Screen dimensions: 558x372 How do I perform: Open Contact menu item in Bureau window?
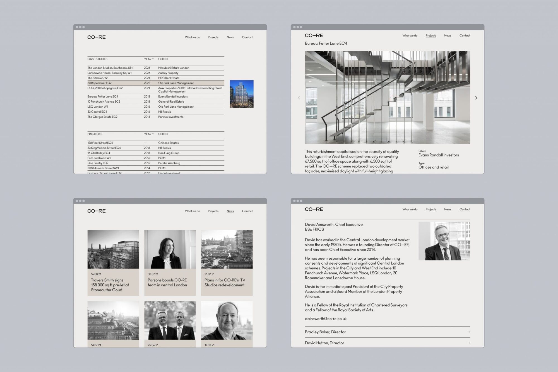point(465,36)
